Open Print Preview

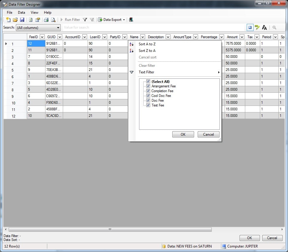coord(53,20)
